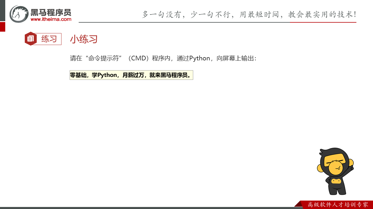This screenshot has width=373, height=209.
Task: Click the quoted 命令提示符 text
Action: [104, 58]
